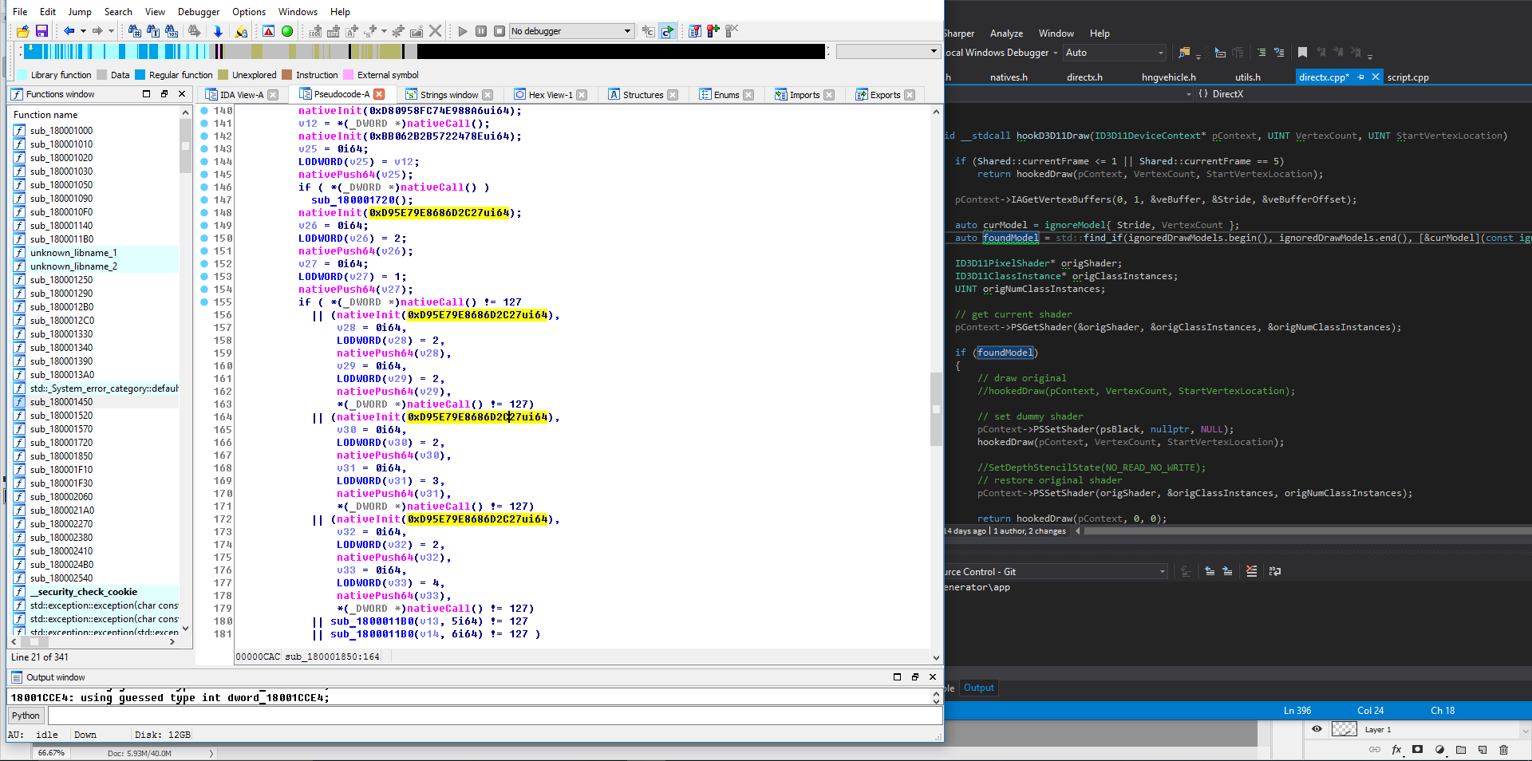1532x761 pixels.
Task: Click the Library function cyan color swatch
Action: tap(20, 75)
